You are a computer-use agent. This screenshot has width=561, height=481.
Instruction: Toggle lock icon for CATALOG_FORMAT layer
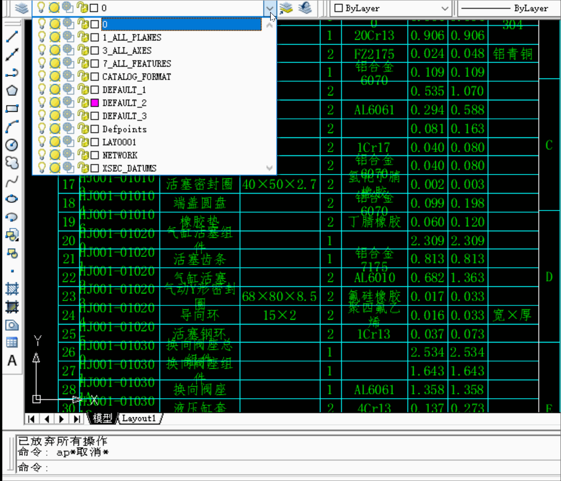(83, 76)
